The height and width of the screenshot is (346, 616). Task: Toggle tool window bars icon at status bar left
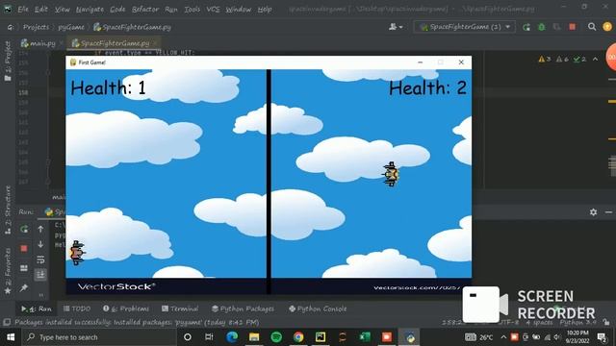[7, 322]
